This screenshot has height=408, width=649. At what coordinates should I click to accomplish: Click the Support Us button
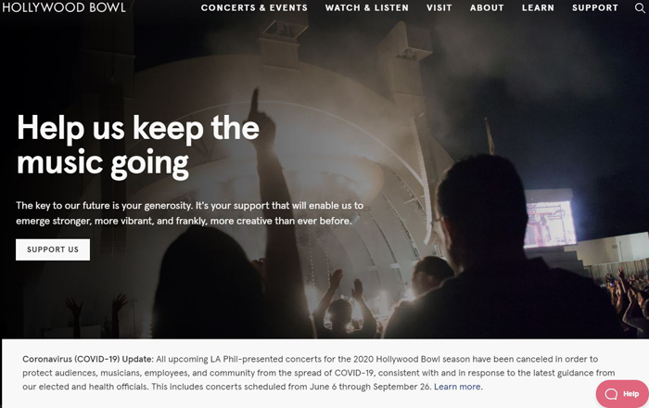pos(53,249)
